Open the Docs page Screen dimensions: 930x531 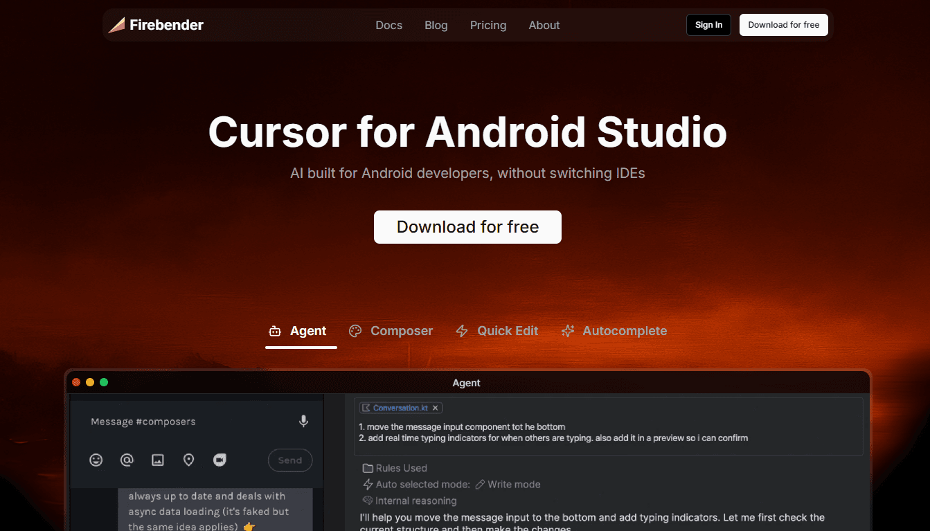pos(388,25)
